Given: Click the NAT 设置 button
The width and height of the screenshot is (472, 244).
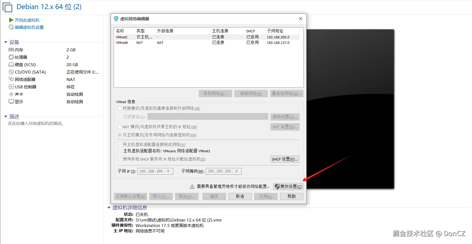Looking at the screenshot, I should point(285,127).
